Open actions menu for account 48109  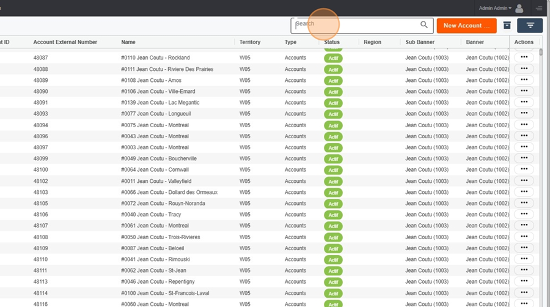click(x=524, y=248)
